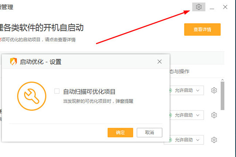Click gear icon beside second 允许启动 row
236x157 pixels.
(214, 115)
